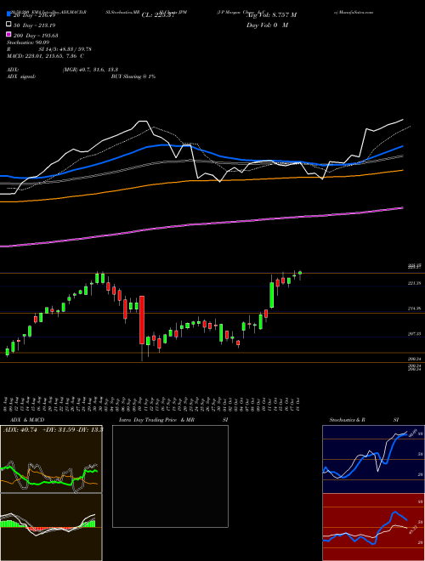Click the last green candlestick on the chart

(x=300, y=273)
